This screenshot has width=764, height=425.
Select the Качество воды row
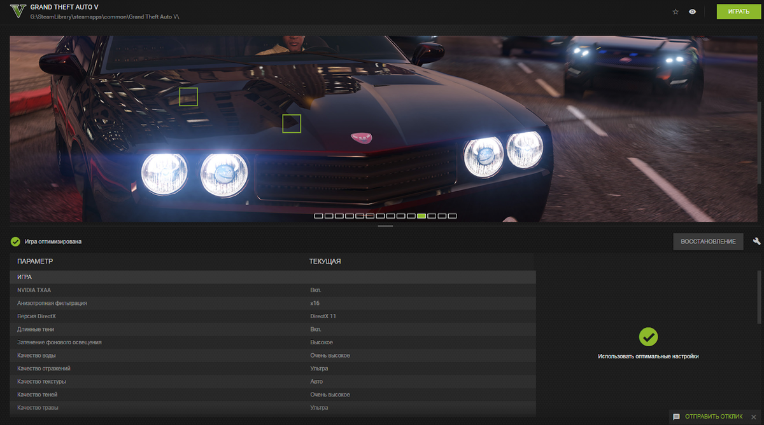(x=272, y=355)
